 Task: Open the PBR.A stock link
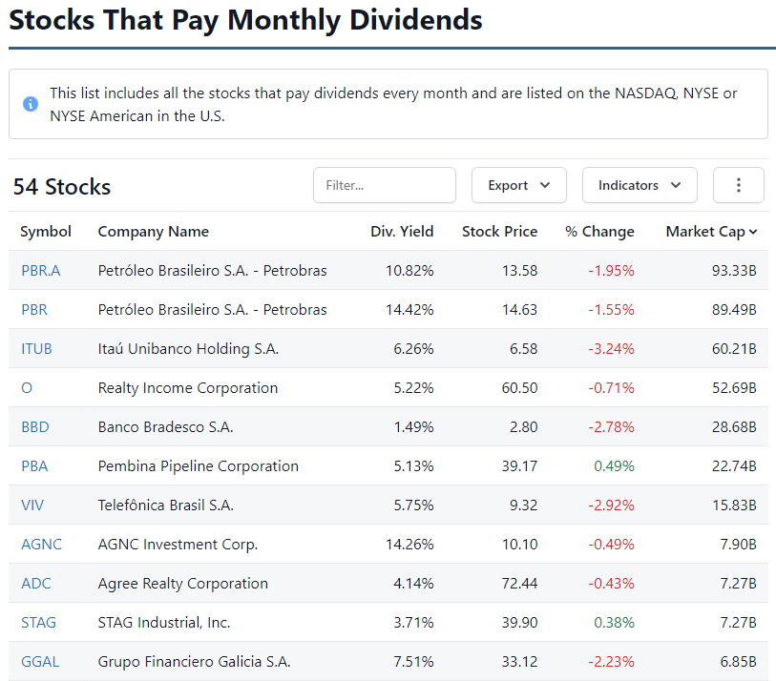[x=40, y=271]
